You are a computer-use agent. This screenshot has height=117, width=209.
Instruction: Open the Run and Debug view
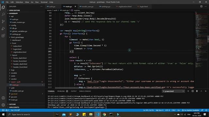(3, 29)
